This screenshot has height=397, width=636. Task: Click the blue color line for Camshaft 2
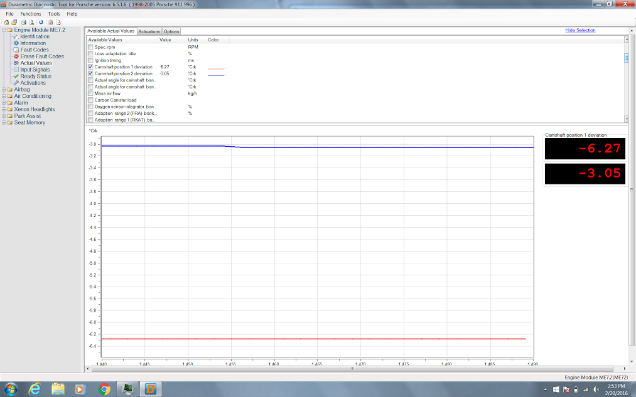(216, 75)
